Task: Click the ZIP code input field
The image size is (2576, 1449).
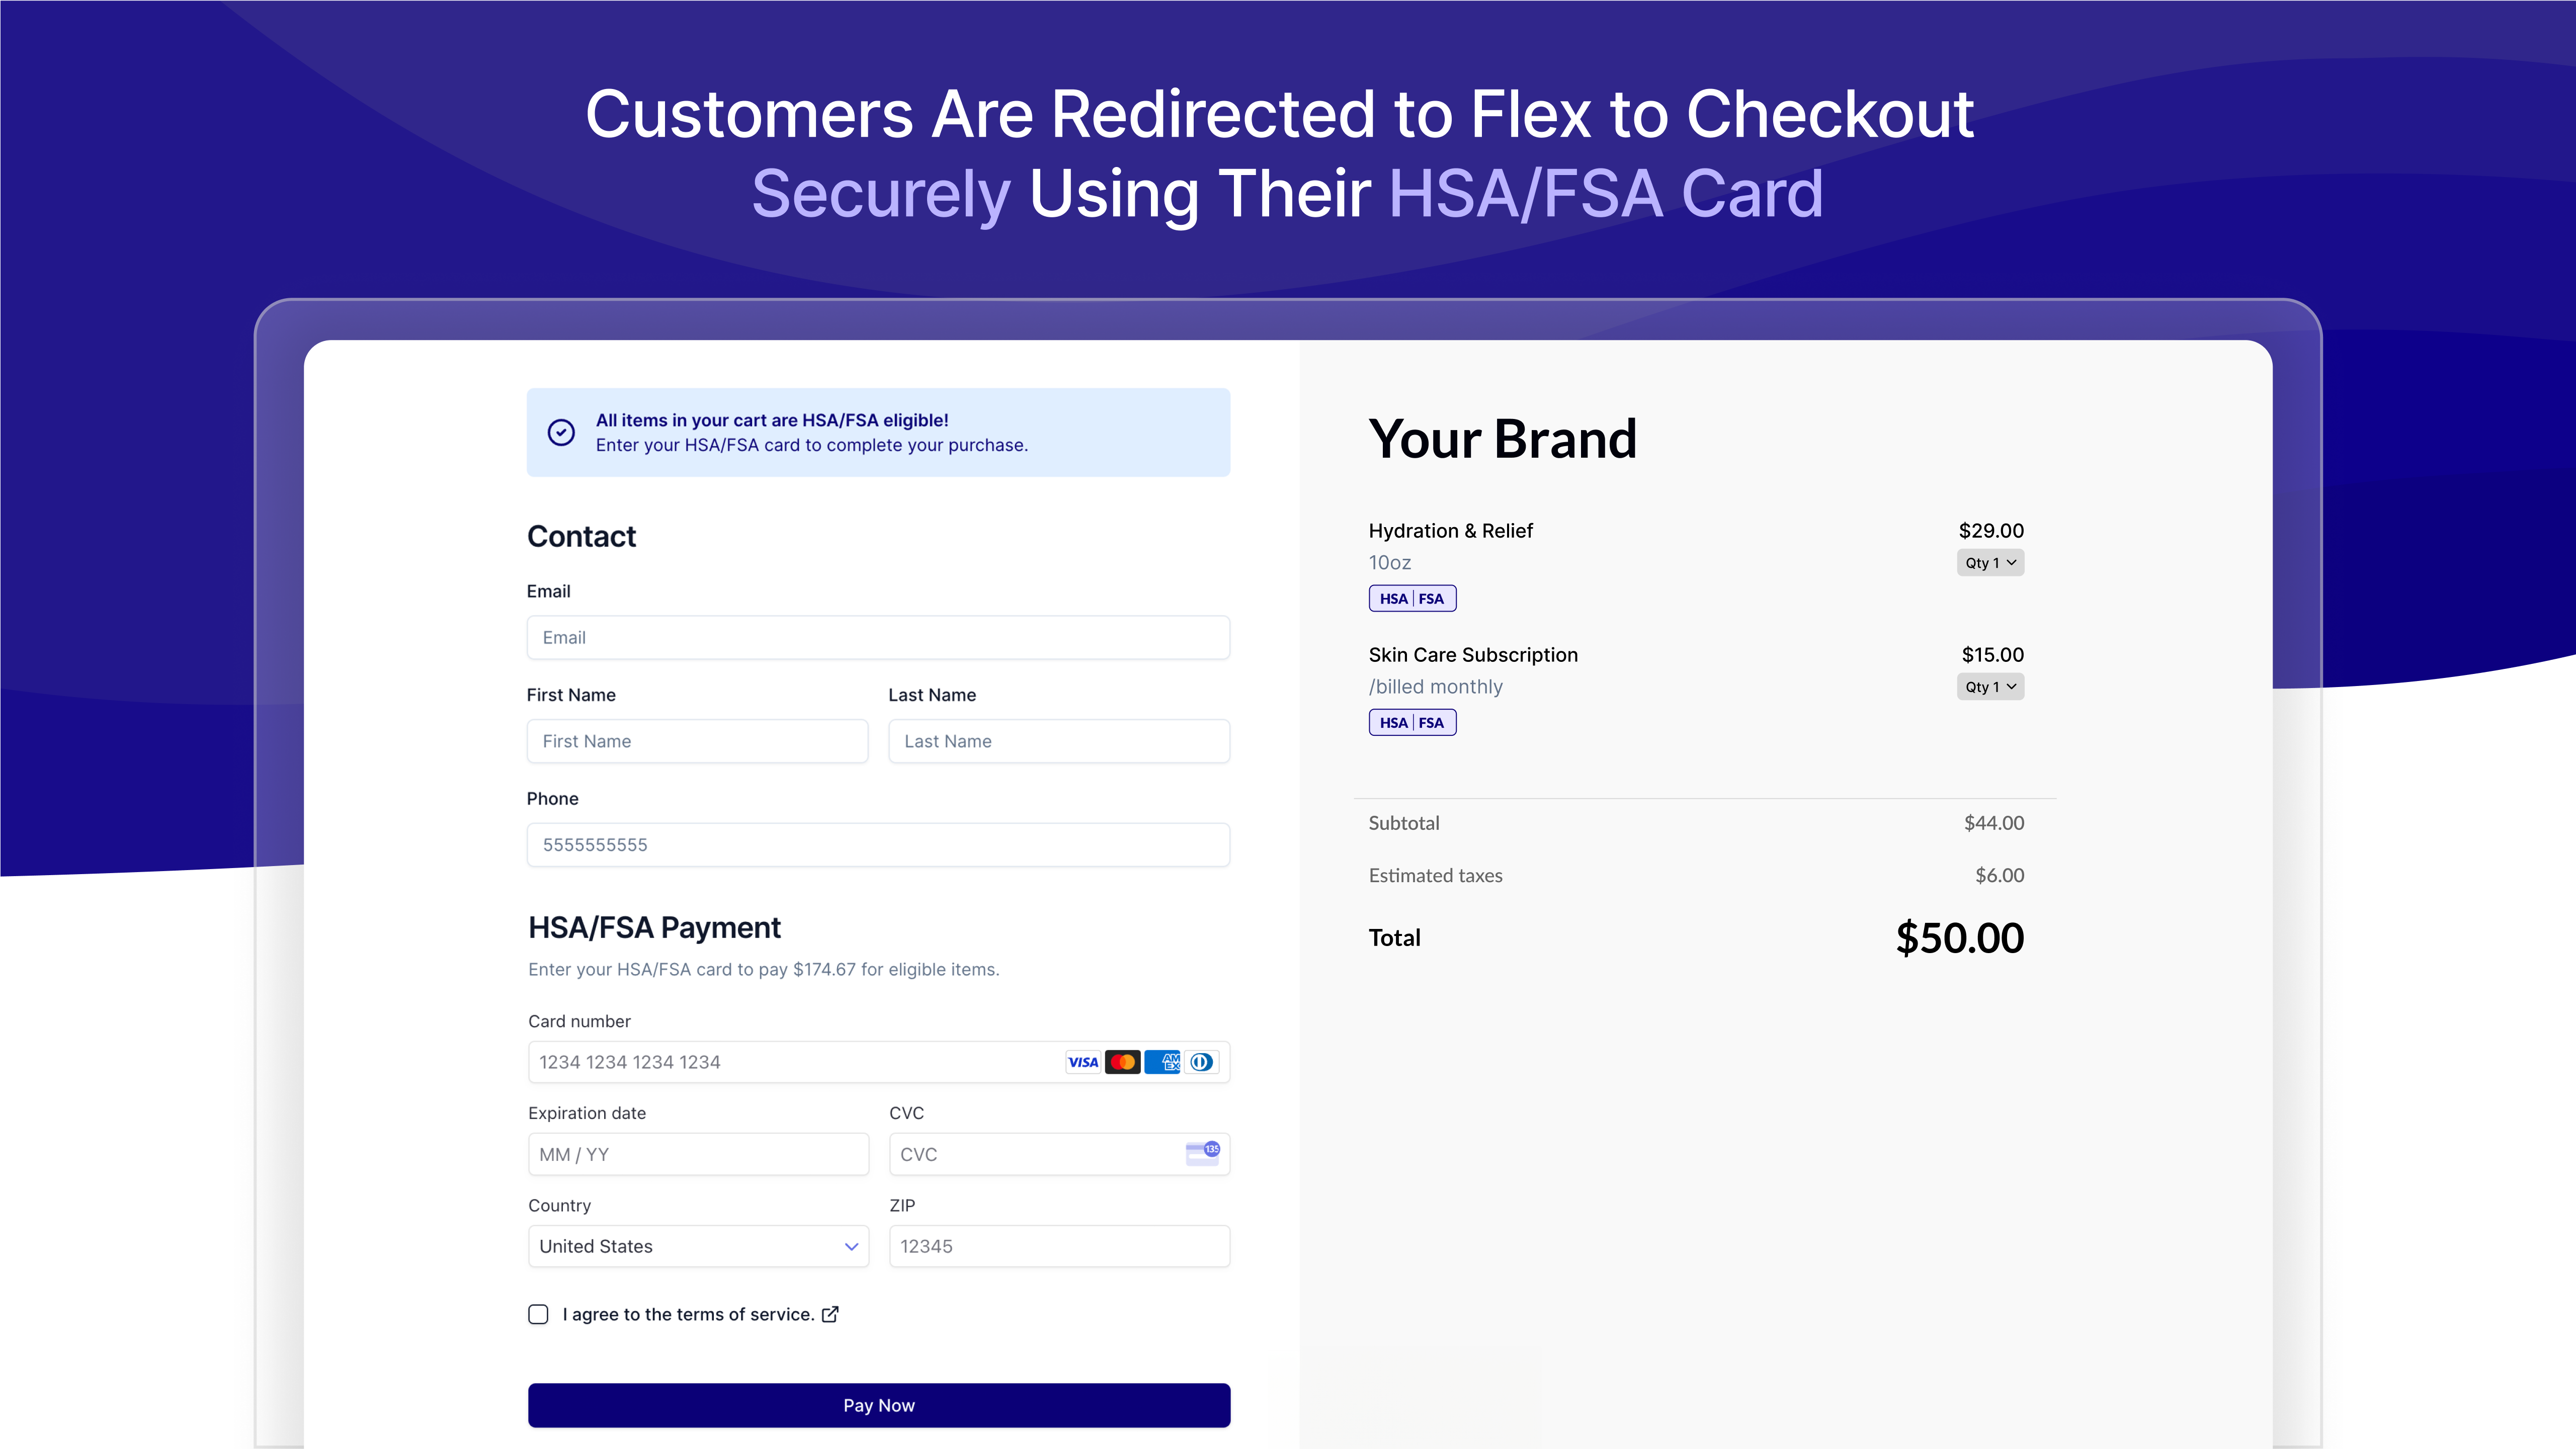Action: [1059, 1246]
